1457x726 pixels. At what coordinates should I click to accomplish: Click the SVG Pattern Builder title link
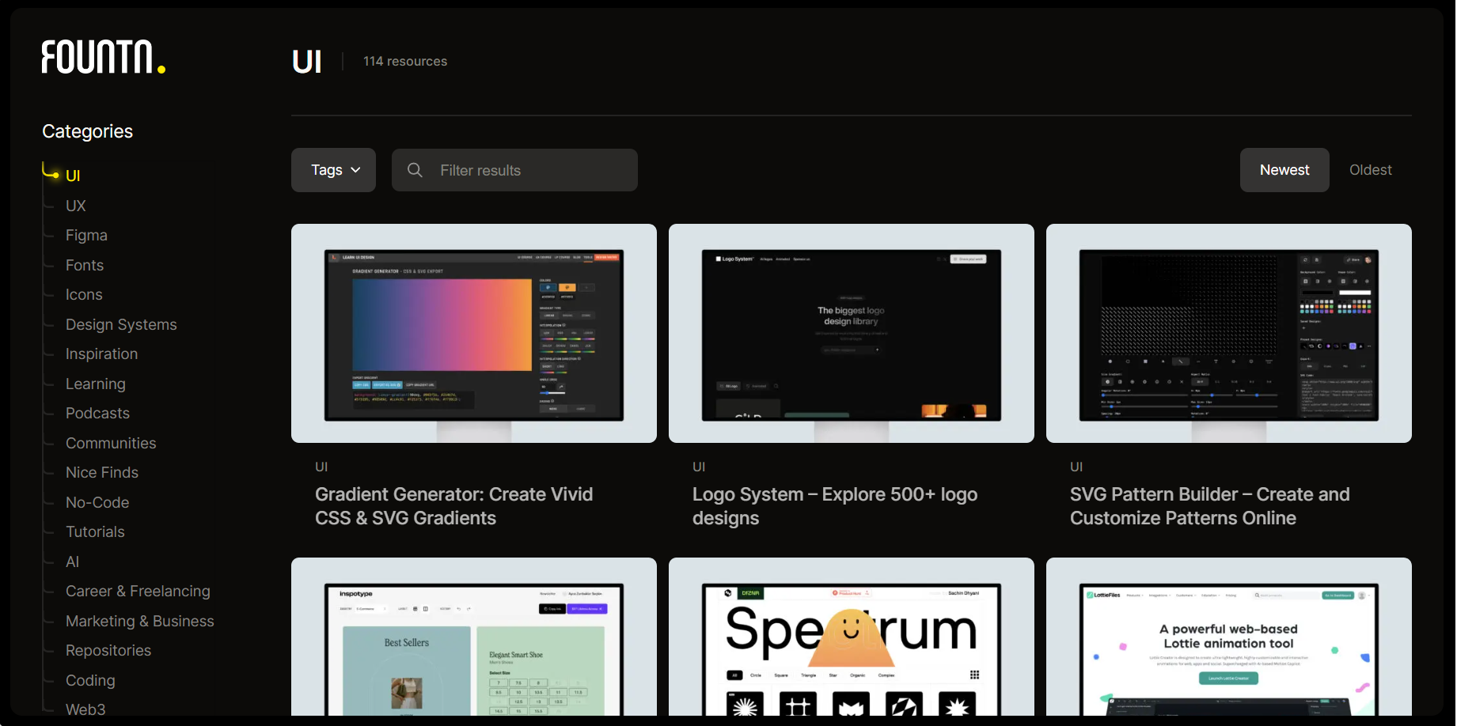[x=1210, y=506]
